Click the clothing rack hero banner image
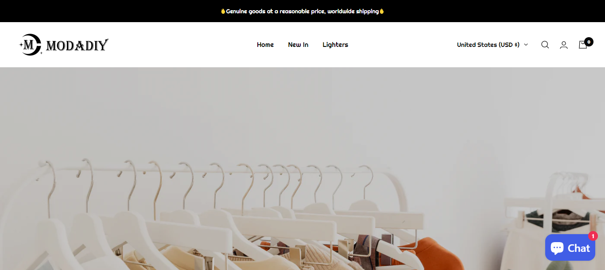Viewport: 605px width, 270px height. 302,169
